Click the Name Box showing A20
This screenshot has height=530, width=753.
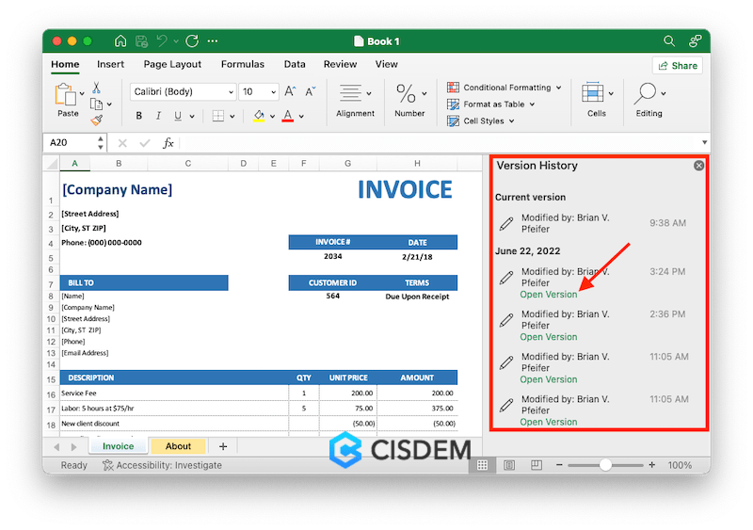coord(72,143)
